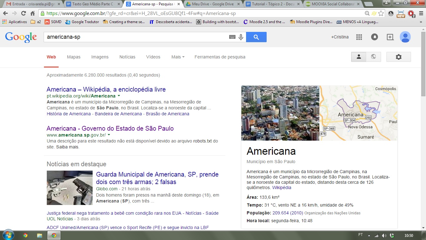The image size is (426, 240).
Task: Click the zoom magnifier in address bar
Action: tap(367, 13)
